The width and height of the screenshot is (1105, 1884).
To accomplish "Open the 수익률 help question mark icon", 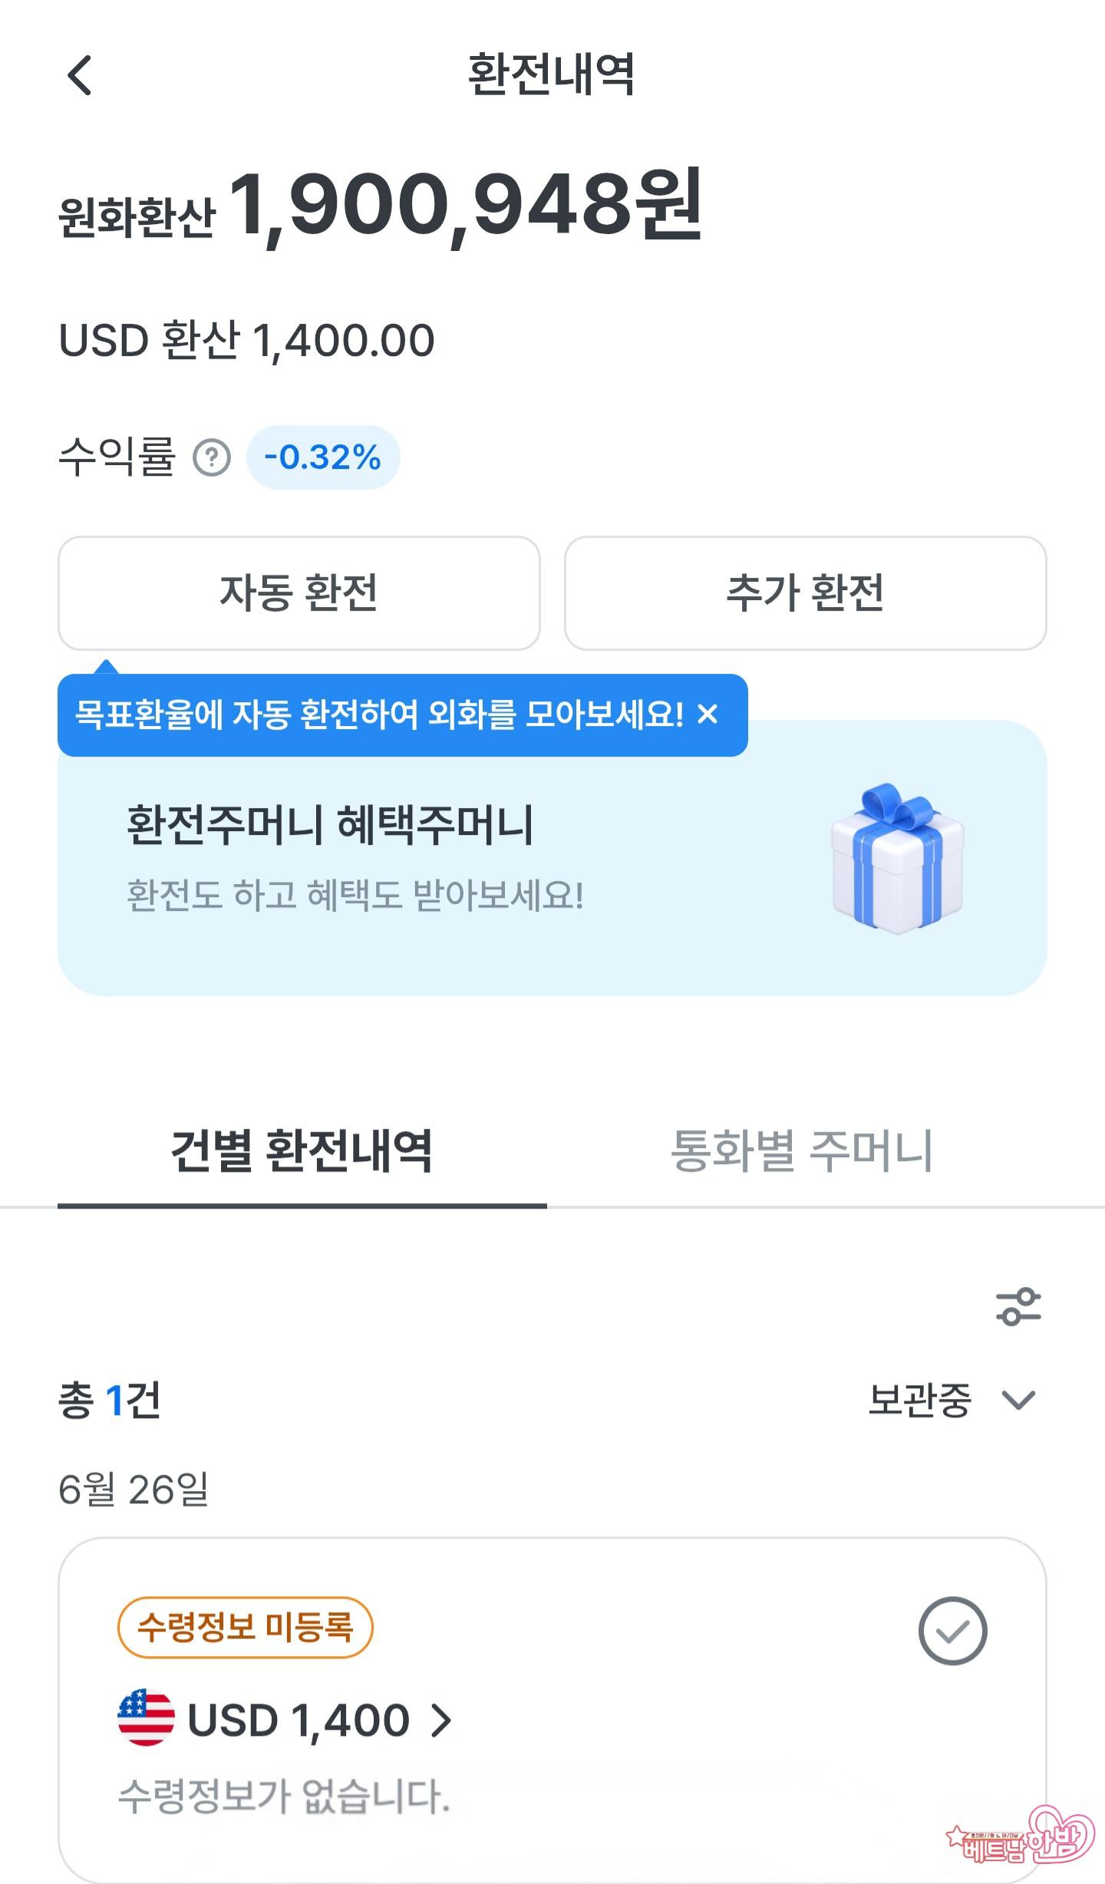I will (212, 458).
